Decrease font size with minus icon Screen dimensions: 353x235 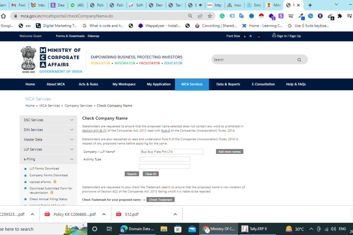point(259,36)
